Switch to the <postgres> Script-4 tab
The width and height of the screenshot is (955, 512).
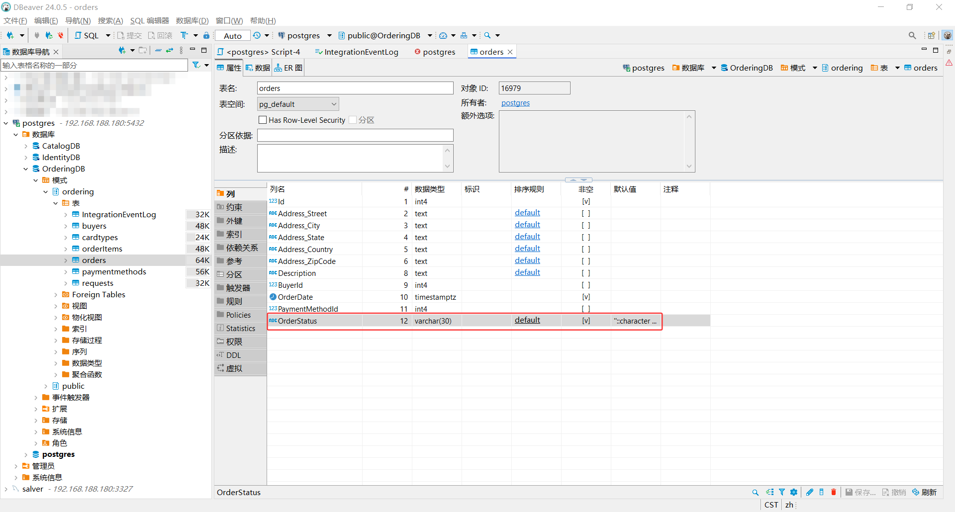(x=259, y=52)
